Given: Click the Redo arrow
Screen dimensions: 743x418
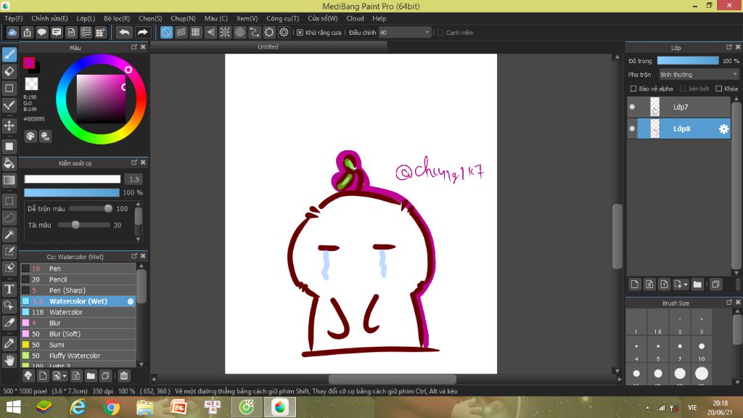Looking at the screenshot, I should [142, 32].
